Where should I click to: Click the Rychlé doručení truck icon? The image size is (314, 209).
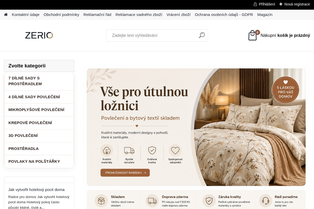coord(129,150)
